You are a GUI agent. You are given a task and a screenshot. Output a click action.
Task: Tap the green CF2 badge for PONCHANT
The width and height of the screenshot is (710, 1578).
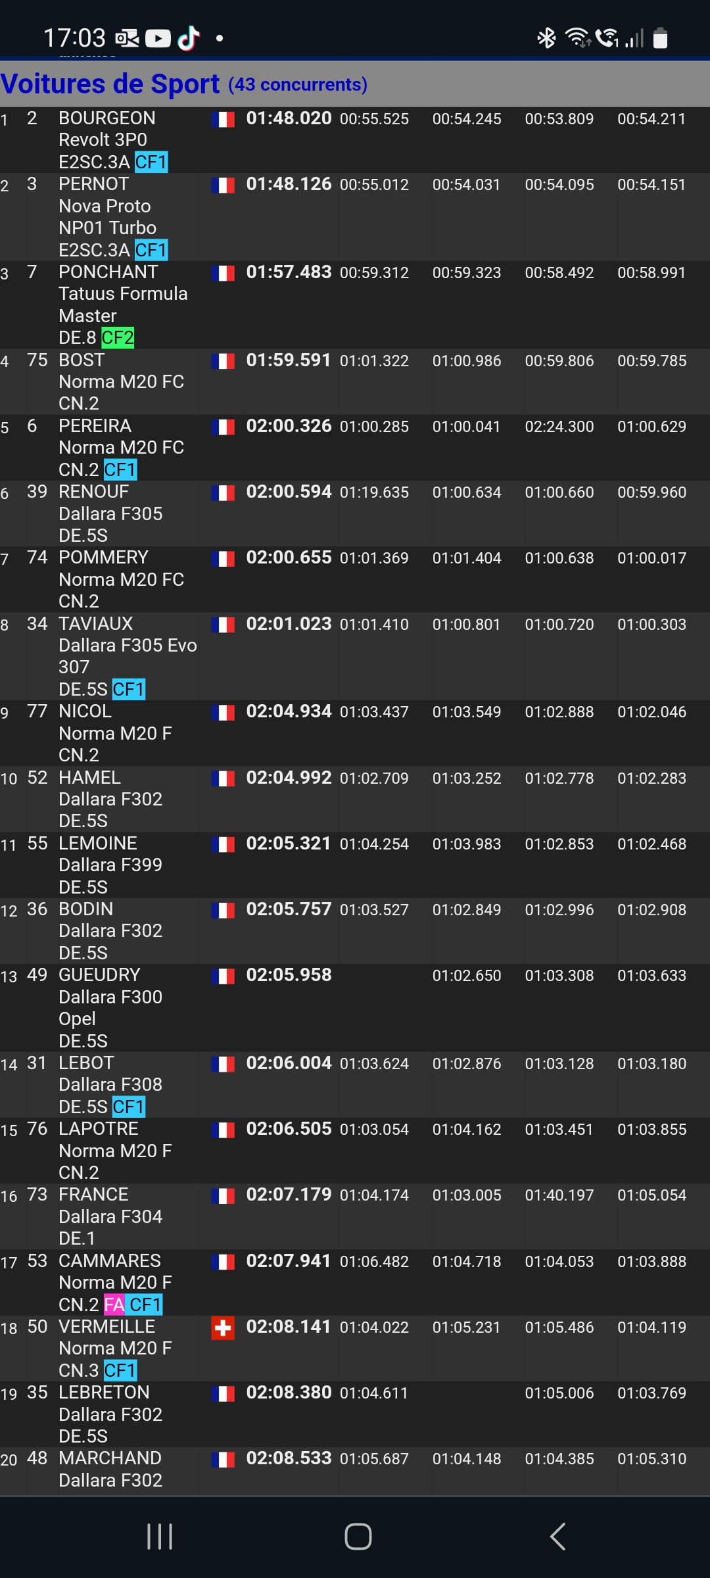coord(118,338)
